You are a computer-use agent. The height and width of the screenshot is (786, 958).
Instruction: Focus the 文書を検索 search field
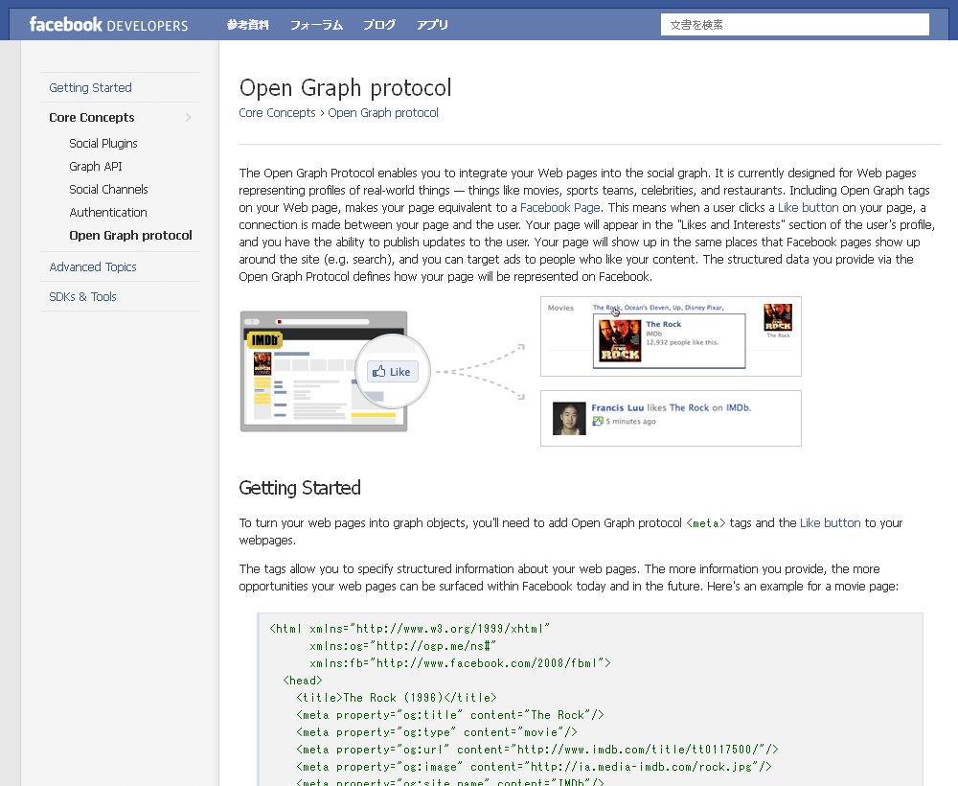coord(795,25)
